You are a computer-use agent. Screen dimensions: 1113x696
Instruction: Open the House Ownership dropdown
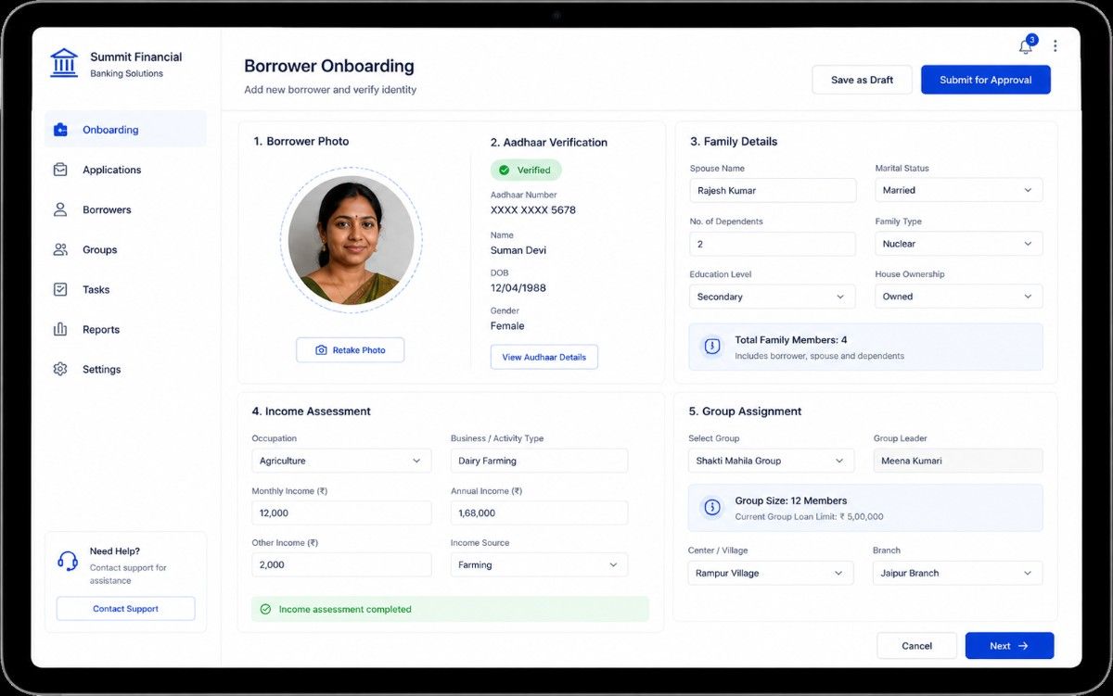[x=958, y=297]
